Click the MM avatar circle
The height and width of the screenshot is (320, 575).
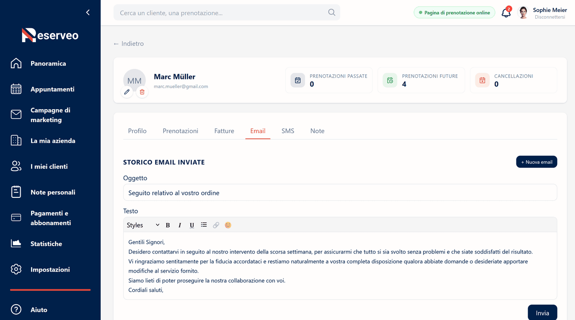pos(135,80)
